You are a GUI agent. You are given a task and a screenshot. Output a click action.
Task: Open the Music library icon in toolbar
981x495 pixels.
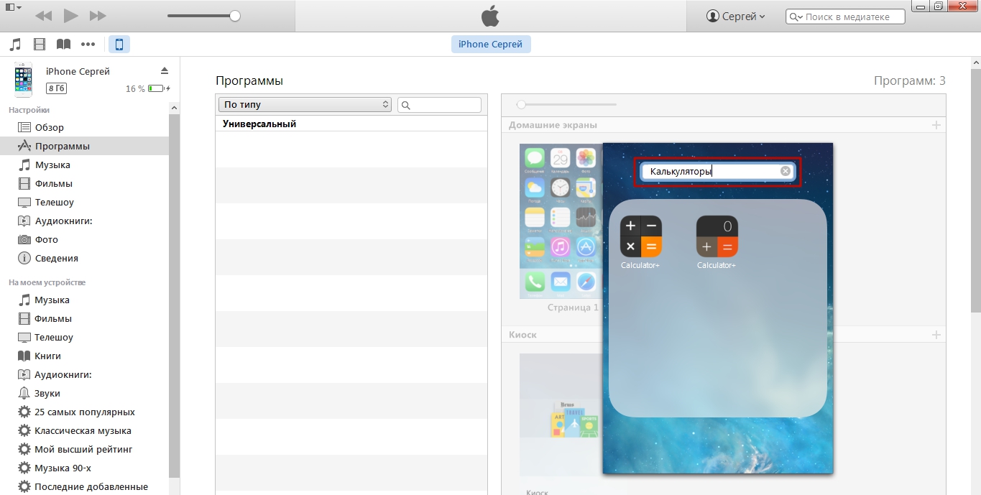click(15, 45)
